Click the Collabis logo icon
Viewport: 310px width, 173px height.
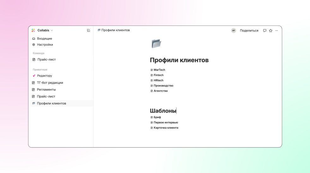[33, 31]
